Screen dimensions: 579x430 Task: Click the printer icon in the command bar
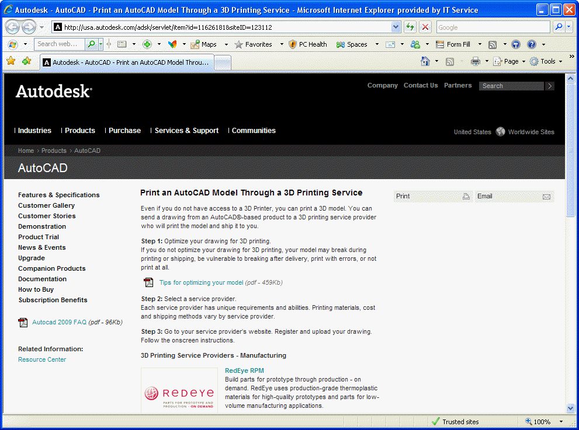click(475, 61)
